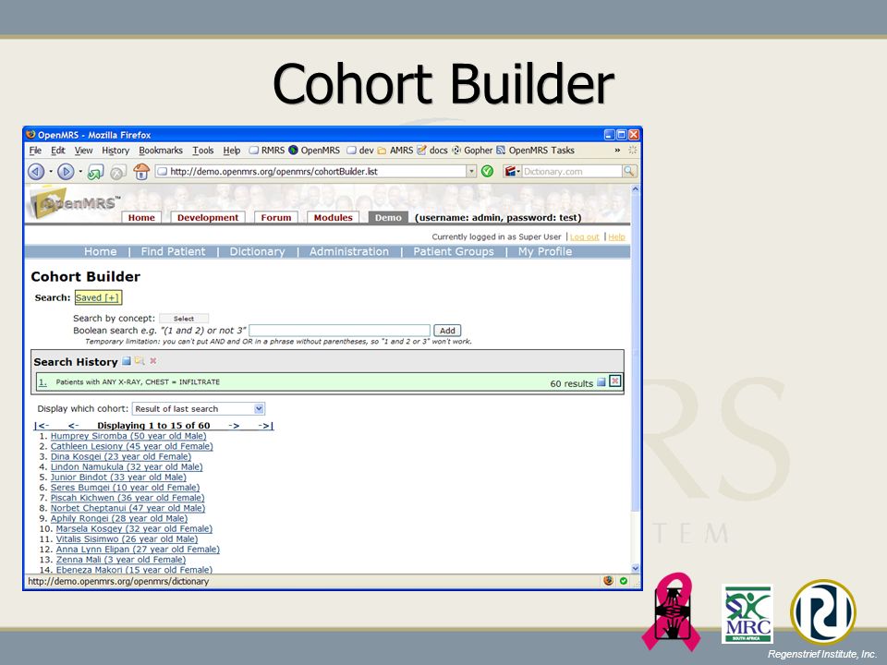Click the green status indicator in status bar
Viewport: 887px width, 665px height.
click(x=624, y=581)
